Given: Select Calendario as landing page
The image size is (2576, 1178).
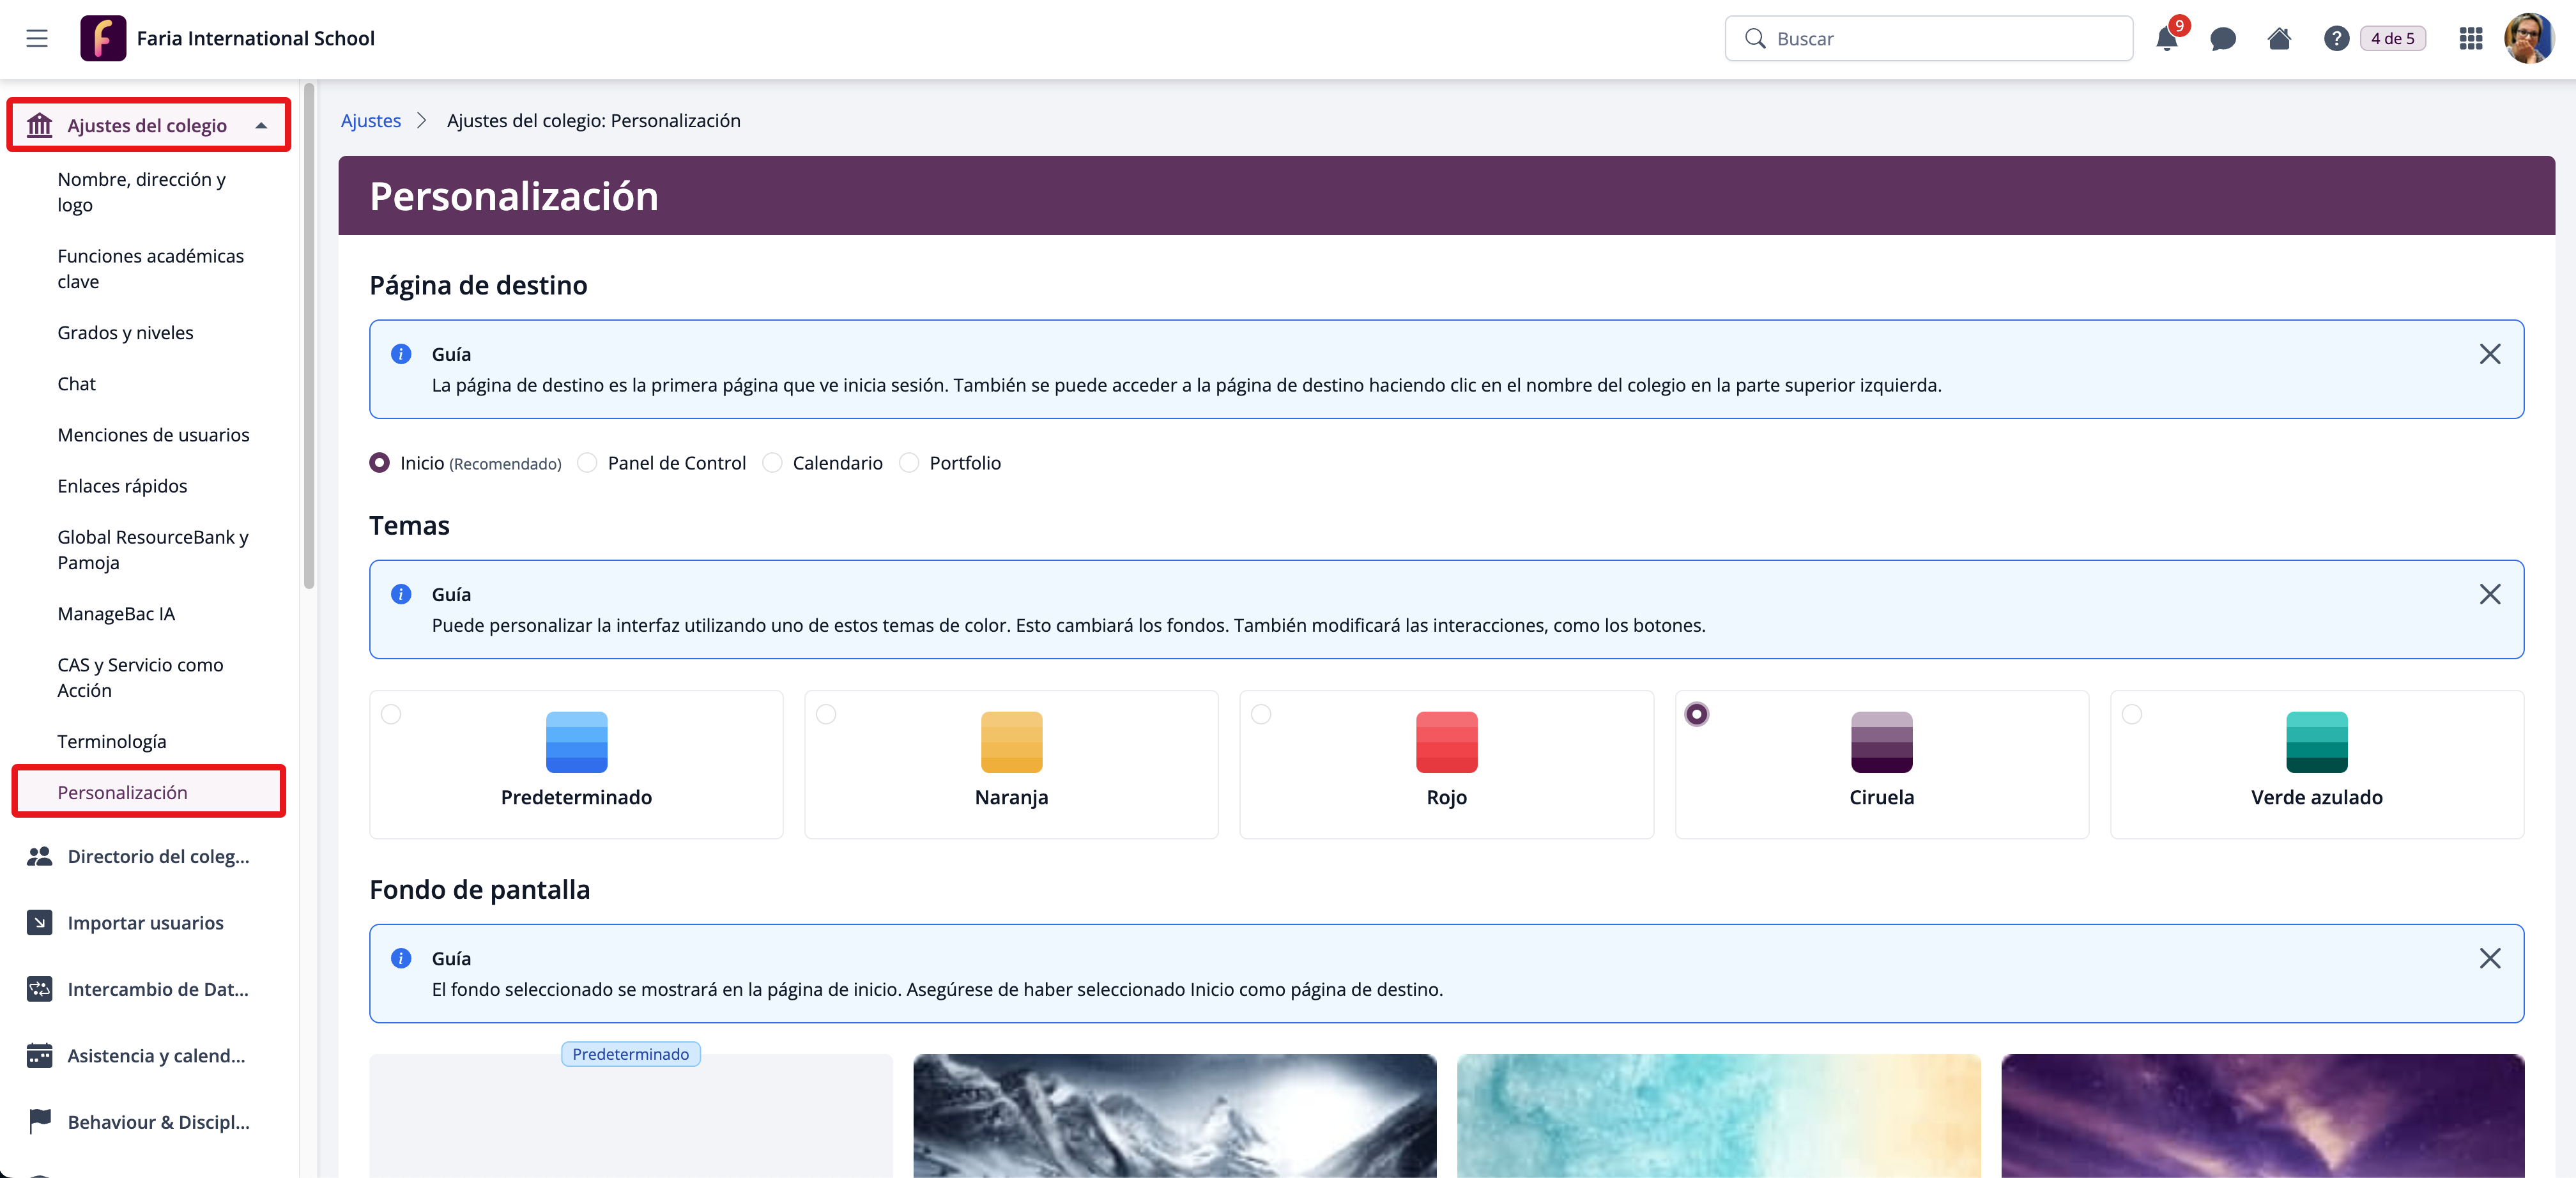Looking at the screenshot, I should pyautogui.click(x=772, y=463).
